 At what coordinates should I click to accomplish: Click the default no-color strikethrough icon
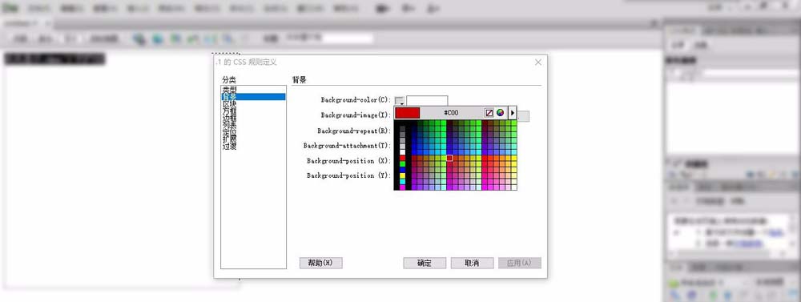coord(489,112)
